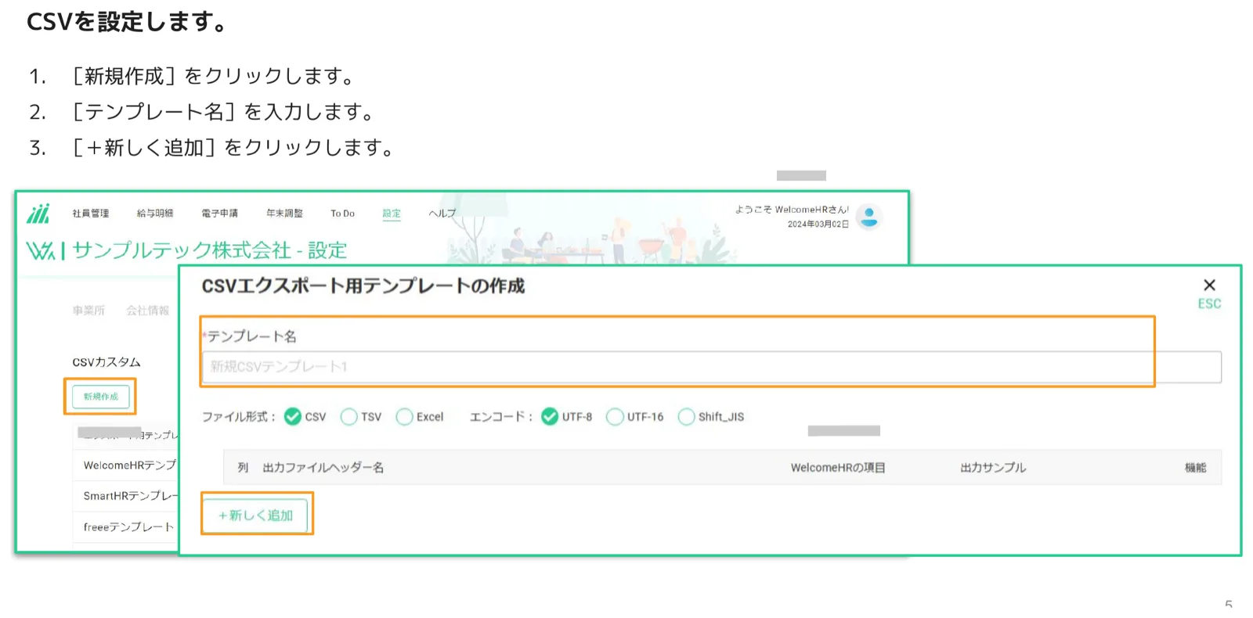This screenshot has width=1253, height=618.
Task: Select Shift_JIS encoding radio
Action: pos(687,416)
